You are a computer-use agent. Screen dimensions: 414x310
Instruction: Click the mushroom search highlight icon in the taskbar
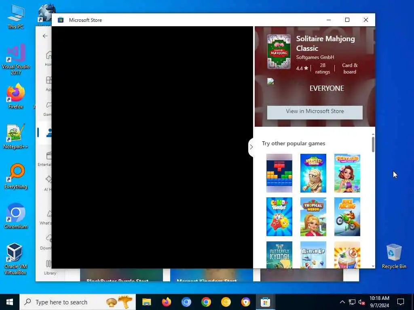pos(119,302)
